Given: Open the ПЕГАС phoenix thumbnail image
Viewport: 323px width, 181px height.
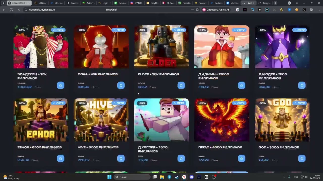Looking at the screenshot, I should pos(222,120).
